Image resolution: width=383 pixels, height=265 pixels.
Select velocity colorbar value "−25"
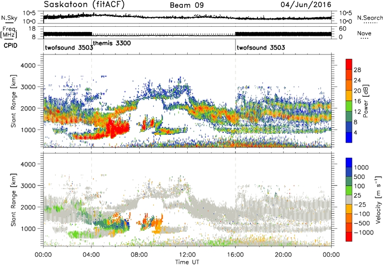click(x=359, y=205)
